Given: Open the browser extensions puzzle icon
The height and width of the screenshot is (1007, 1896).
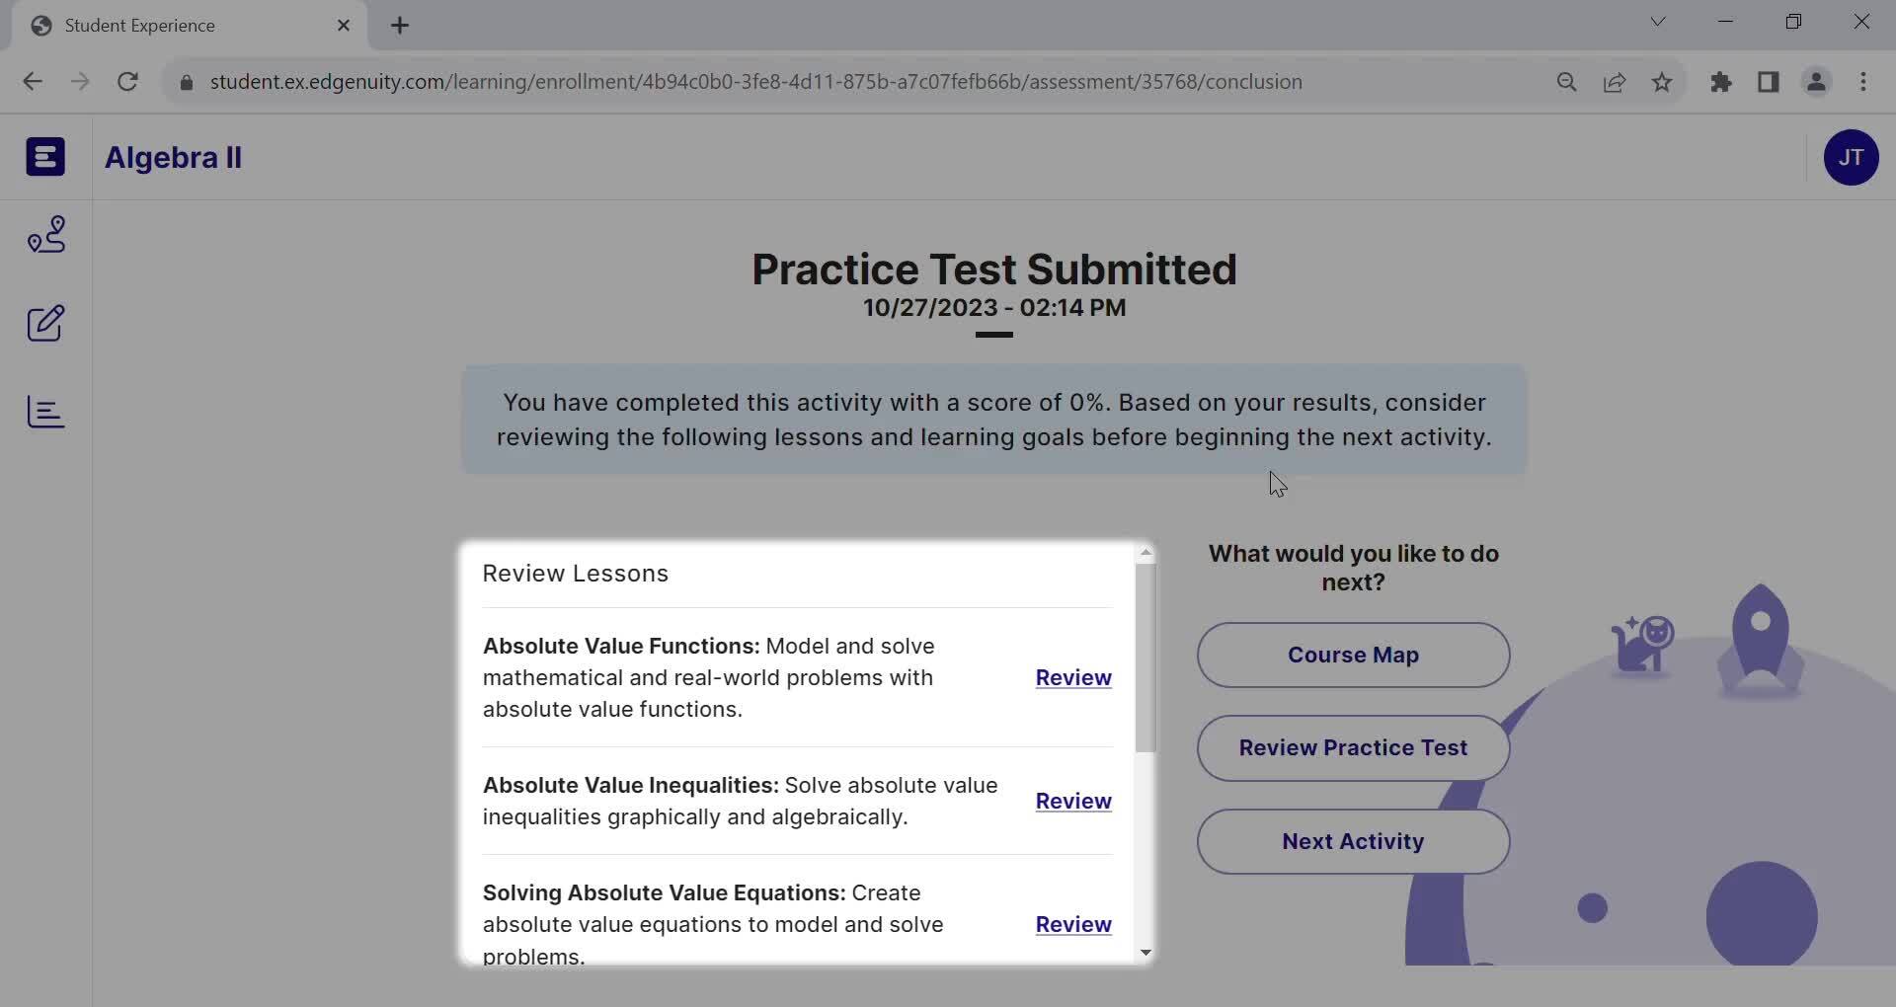Looking at the screenshot, I should click(1721, 82).
